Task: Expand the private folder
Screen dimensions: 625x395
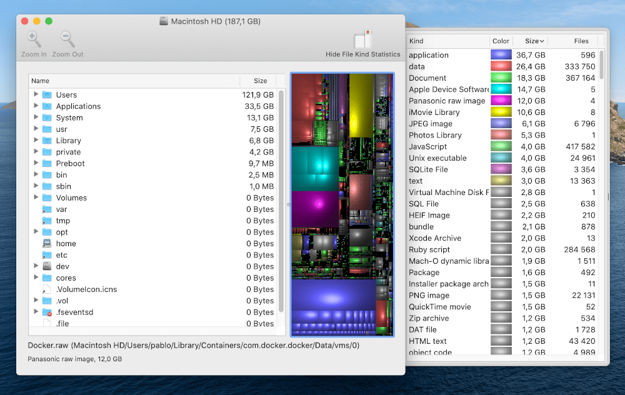Action: 36,152
